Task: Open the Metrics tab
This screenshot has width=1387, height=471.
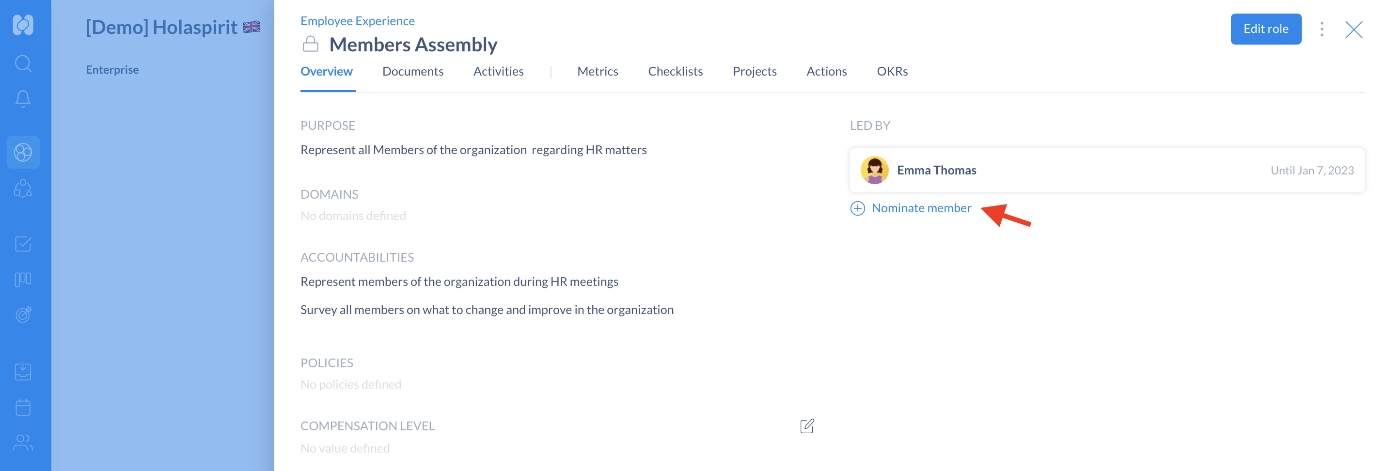Action: [598, 72]
